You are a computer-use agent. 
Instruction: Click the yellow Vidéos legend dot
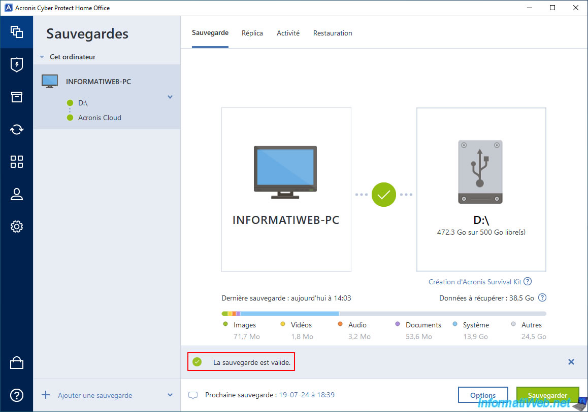(283, 324)
